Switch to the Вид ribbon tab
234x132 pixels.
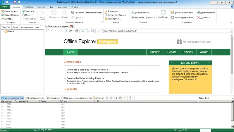[x=52, y=7]
